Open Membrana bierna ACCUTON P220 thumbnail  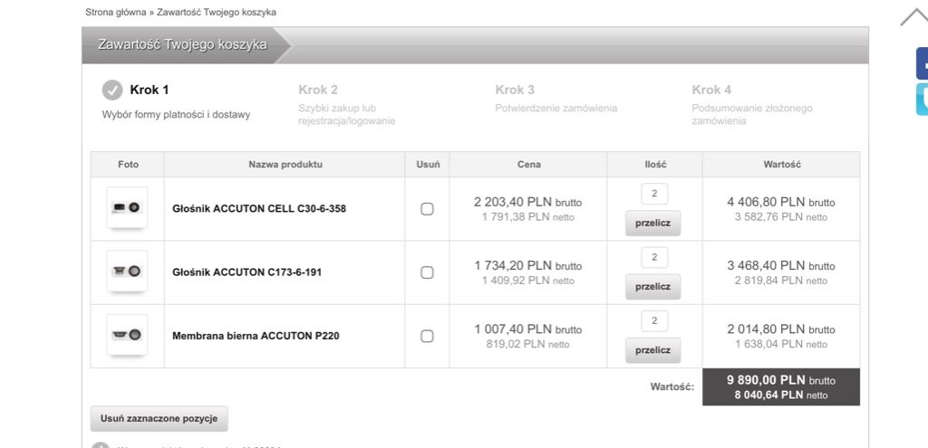[127, 335]
